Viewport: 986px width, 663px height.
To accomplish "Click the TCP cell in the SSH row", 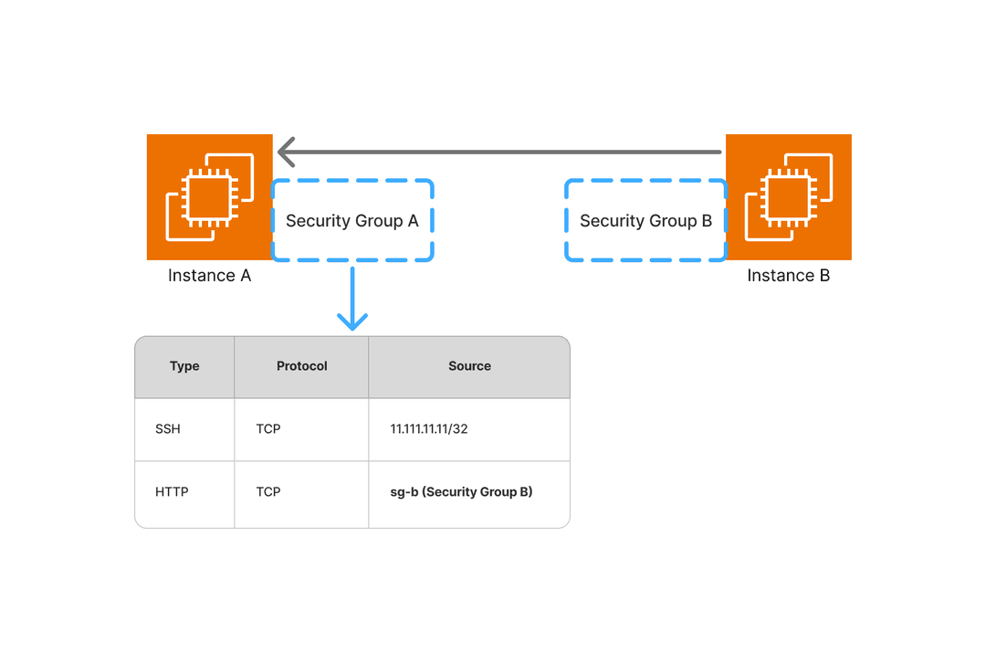I will 268,429.
